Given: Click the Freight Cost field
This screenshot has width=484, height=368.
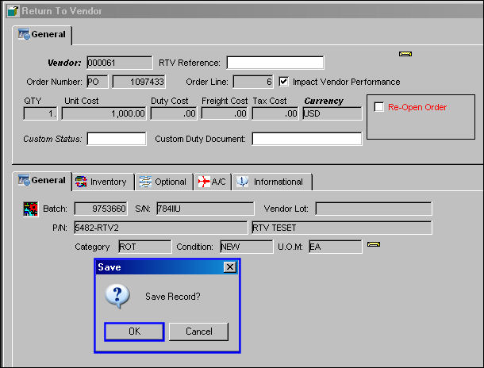Looking at the screenshot, I should pos(225,113).
